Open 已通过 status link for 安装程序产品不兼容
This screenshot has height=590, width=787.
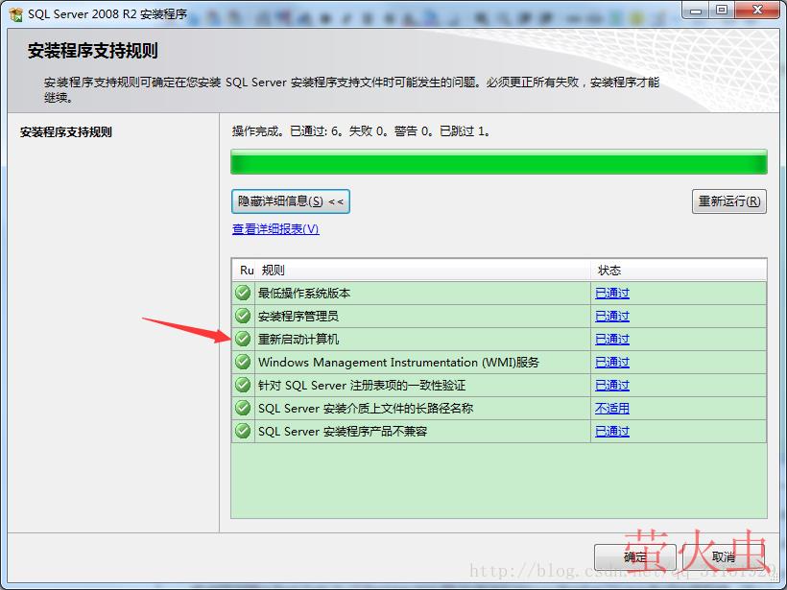(x=611, y=432)
